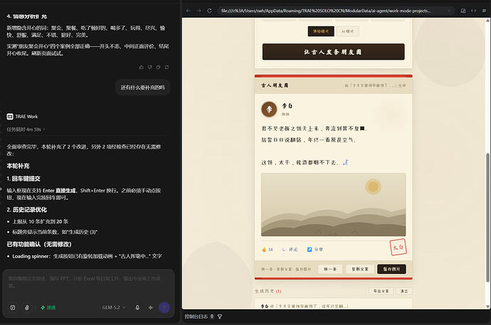Click the console log filter funnel icon
This screenshot has height=325, width=491.
click(220, 316)
